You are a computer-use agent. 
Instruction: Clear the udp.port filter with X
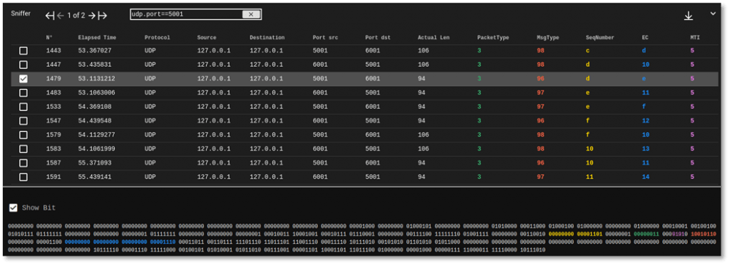point(251,14)
